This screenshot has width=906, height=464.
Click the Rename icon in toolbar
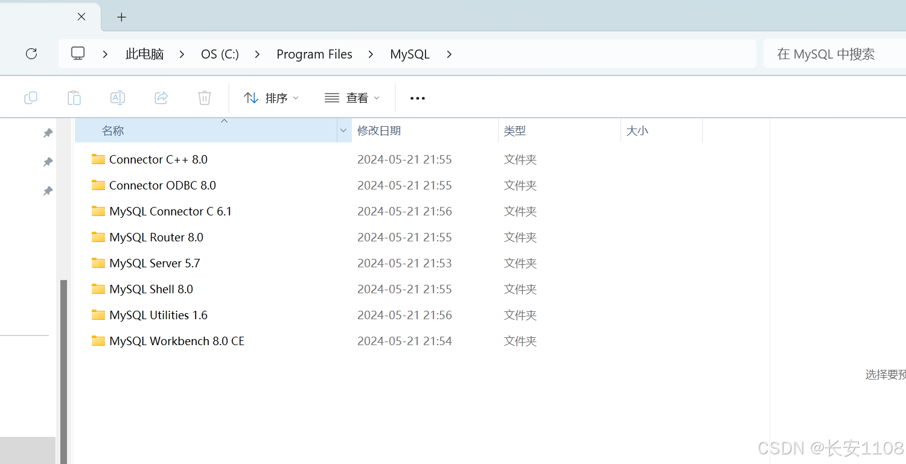(118, 98)
